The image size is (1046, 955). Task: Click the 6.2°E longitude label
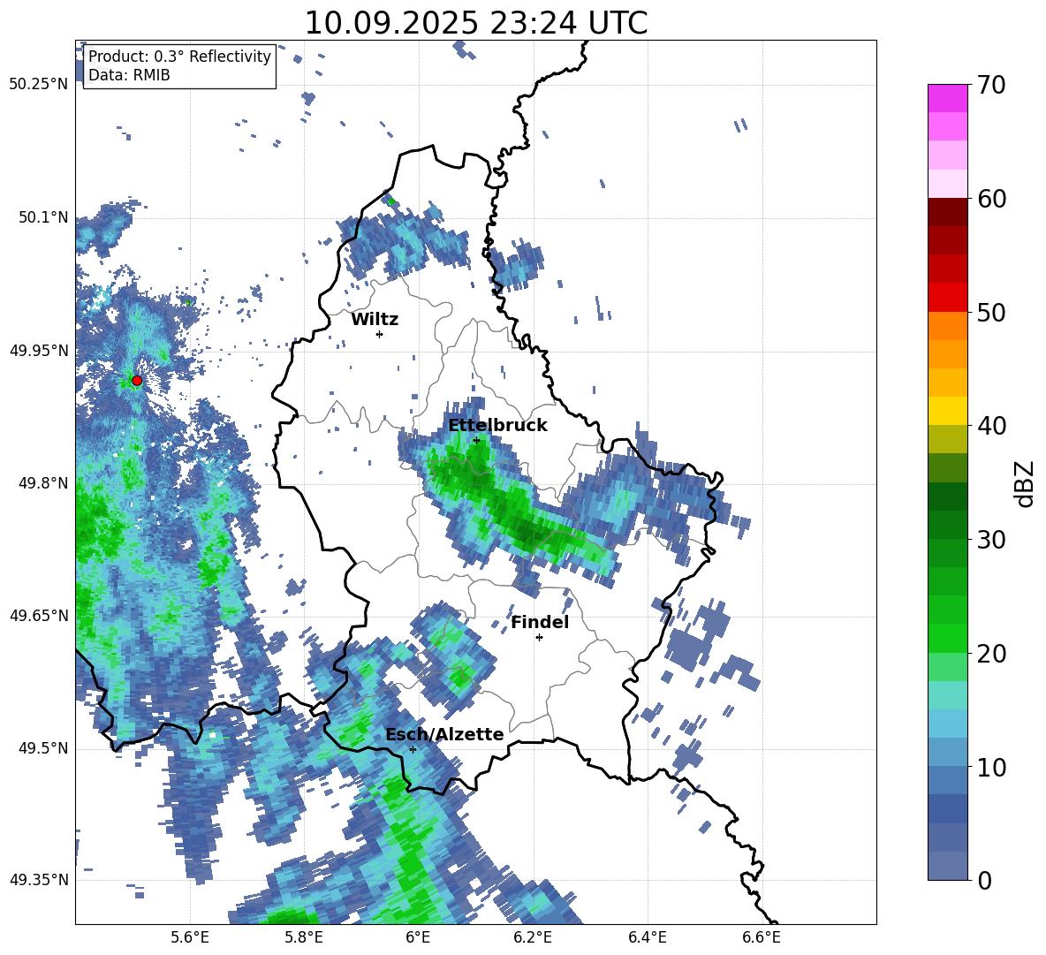coord(533,938)
